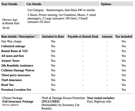Click the Payable at Rental Desk column header
Screen dimensions: 135x111
pos(83,37)
